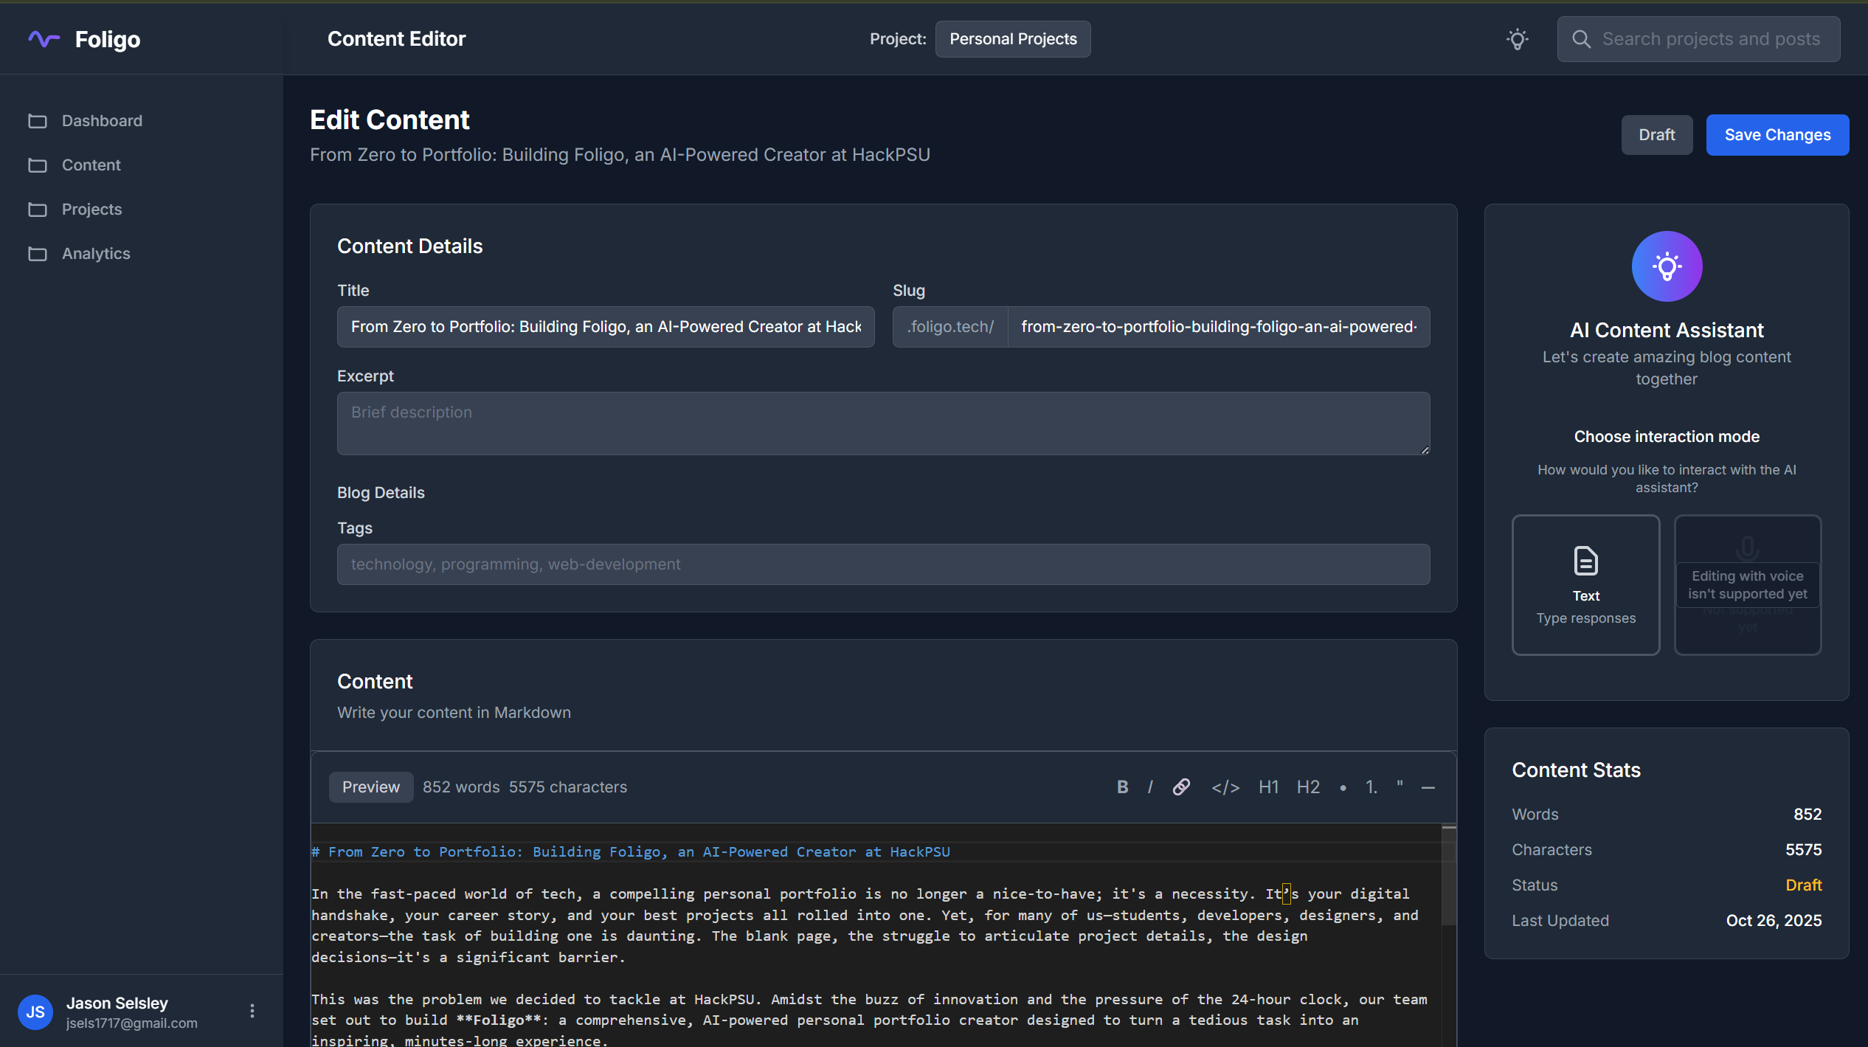This screenshot has width=1868, height=1047.
Task: Insert a link using the toolbar link icon
Action: (1181, 787)
